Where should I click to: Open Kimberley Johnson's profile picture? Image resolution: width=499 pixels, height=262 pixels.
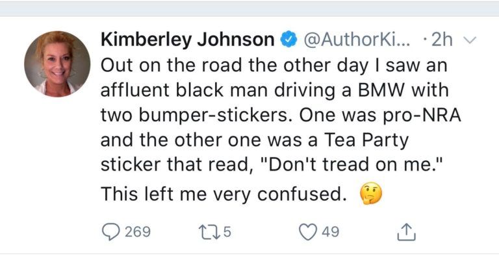(57, 64)
